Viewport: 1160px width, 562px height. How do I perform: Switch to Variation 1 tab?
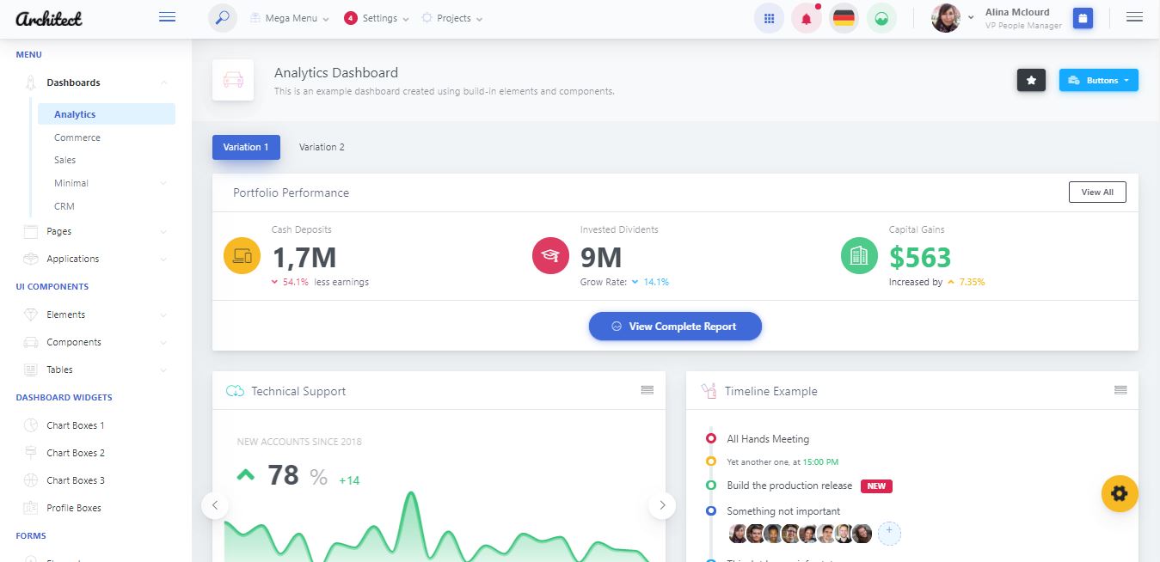point(246,147)
